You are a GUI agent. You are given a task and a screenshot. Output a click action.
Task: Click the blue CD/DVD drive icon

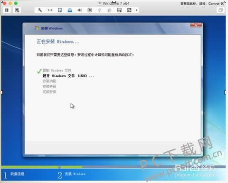[x=70, y=10]
